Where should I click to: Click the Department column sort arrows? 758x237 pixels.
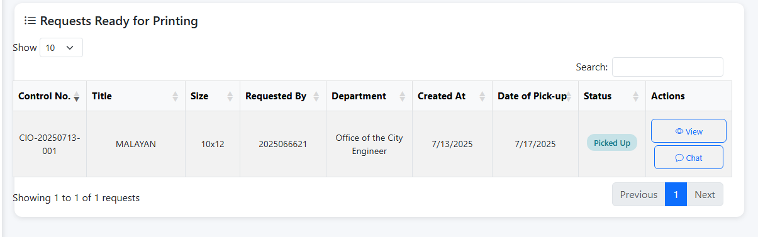pyautogui.click(x=403, y=96)
